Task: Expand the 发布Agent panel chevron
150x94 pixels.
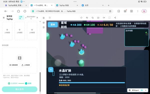Action: pyautogui.click(x=146, y=90)
